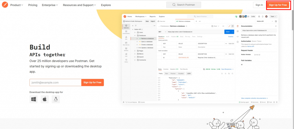
Task: Click the search icon in the response toolbar
Action: pos(232,74)
